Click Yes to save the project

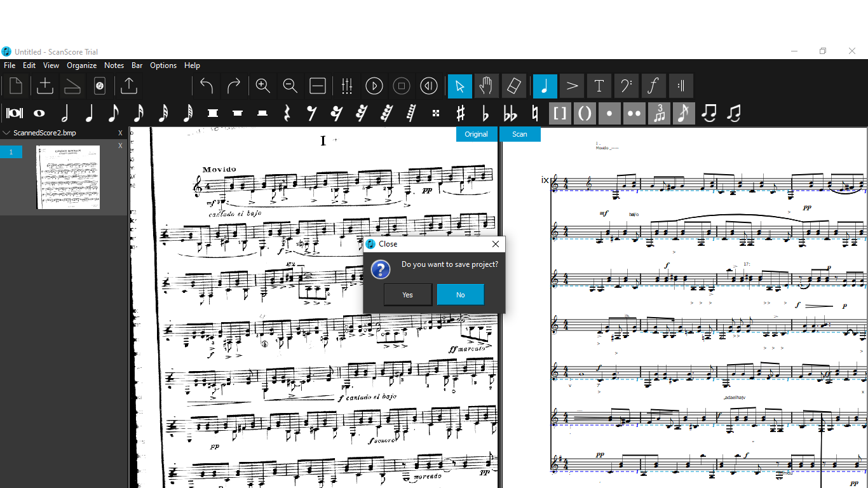pos(408,295)
